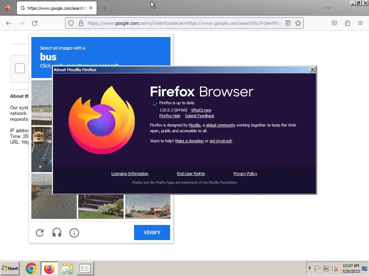The width and height of the screenshot is (369, 276).
Task: Open the Save to Pocket icon
Action: tap(334, 23)
